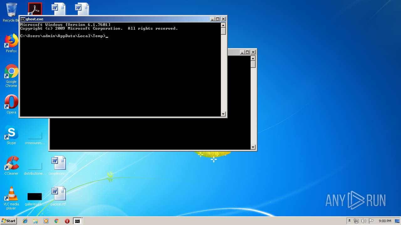
Task: Close the background console window
Action: [253, 52]
